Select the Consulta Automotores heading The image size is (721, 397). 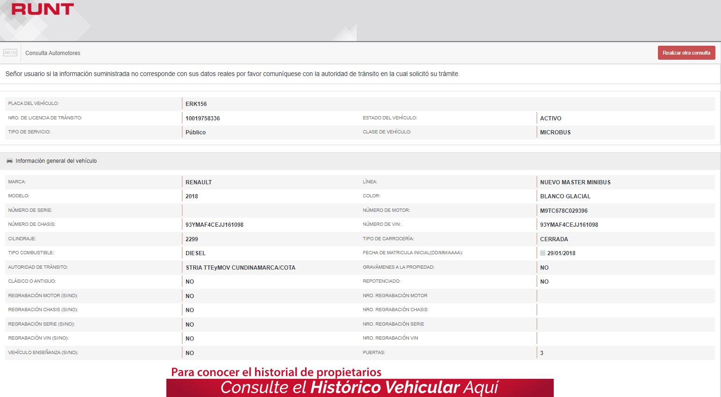point(53,53)
